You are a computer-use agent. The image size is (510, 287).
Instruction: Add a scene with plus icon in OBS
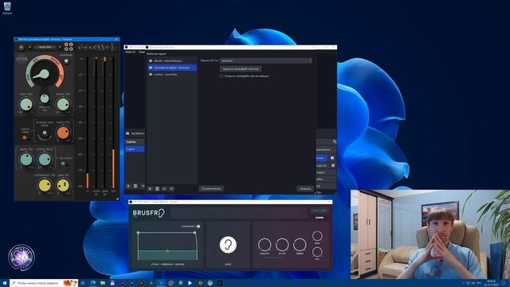tap(128, 186)
